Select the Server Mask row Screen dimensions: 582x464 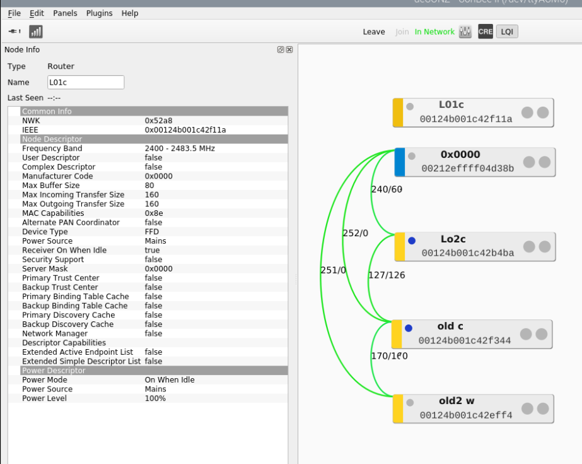154,268
